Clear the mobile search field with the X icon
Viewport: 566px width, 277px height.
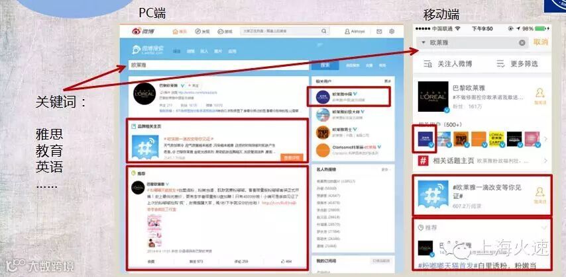522,43
